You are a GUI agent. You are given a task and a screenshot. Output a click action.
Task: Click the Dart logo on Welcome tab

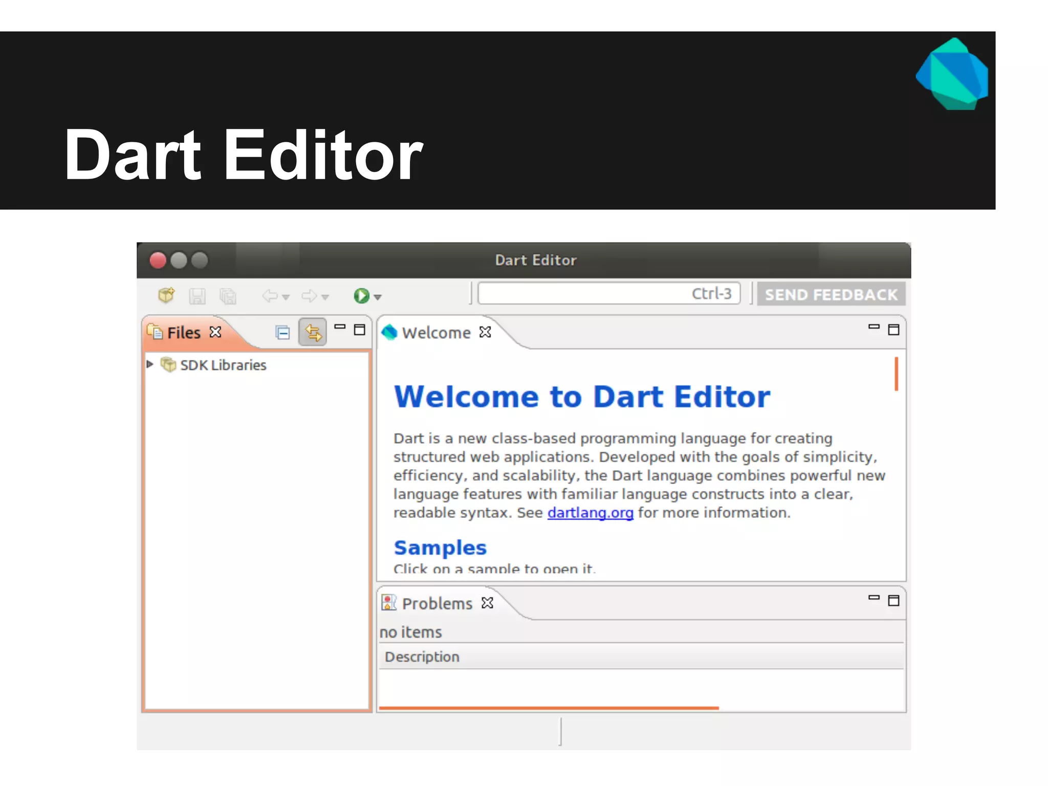click(x=389, y=332)
